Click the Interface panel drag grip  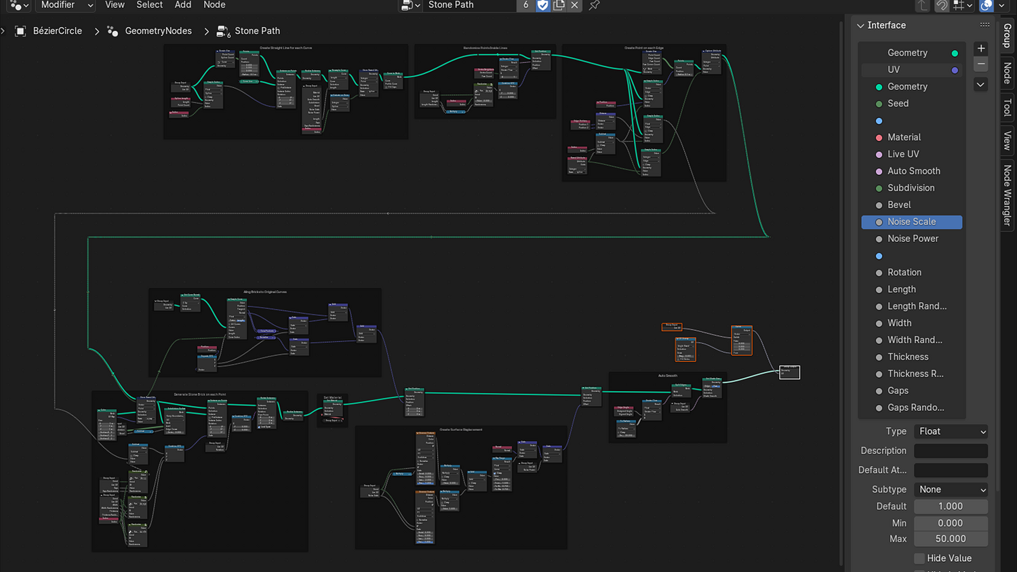(984, 25)
